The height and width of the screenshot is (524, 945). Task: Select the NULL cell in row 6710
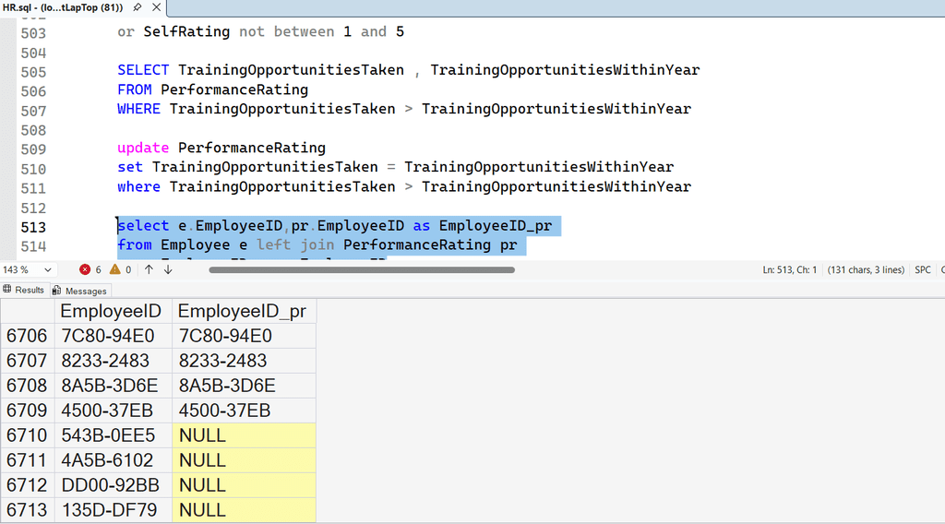tap(244, 435)
